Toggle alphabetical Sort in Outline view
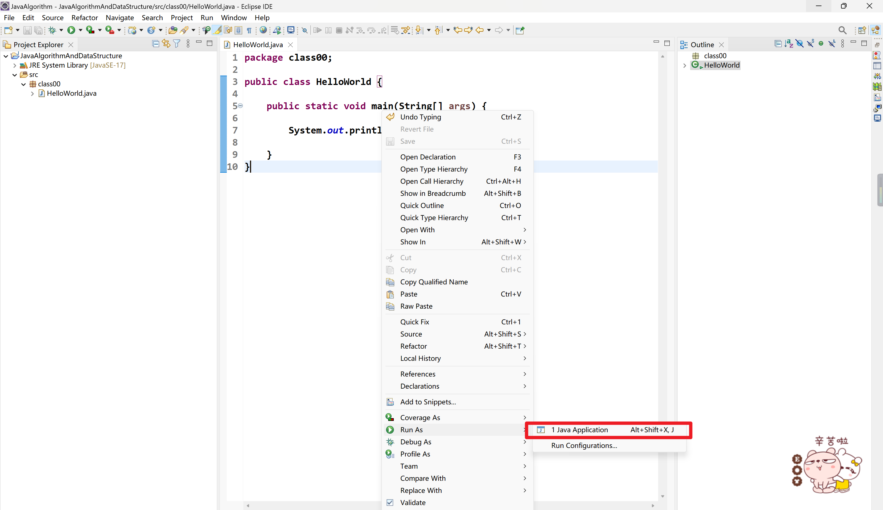The width and height of the screenshot is (883, 510). (x=789, y=44)
